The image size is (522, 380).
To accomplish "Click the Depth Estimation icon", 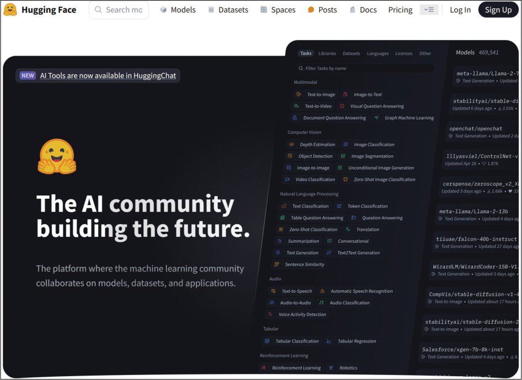I will click(292, 144).
